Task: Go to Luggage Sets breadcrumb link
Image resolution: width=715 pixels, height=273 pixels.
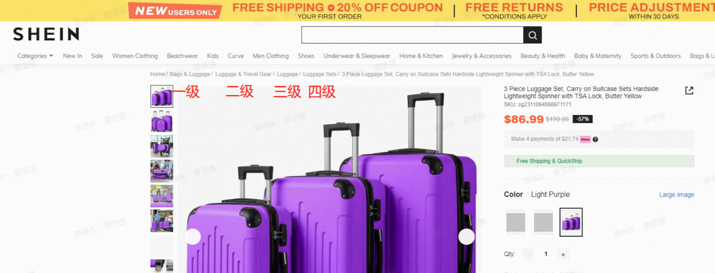Action: 319,74
